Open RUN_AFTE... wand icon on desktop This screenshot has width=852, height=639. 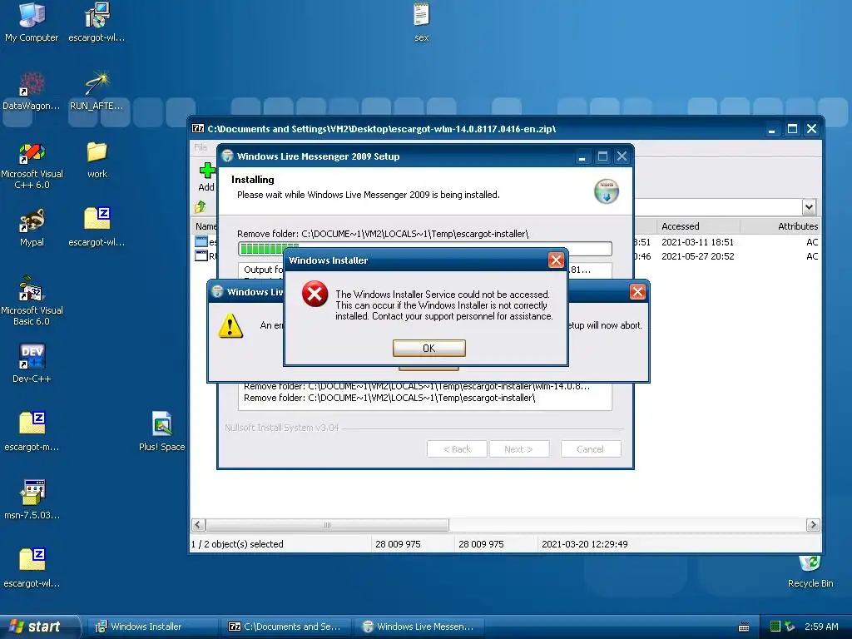click(x=97, y=90)
